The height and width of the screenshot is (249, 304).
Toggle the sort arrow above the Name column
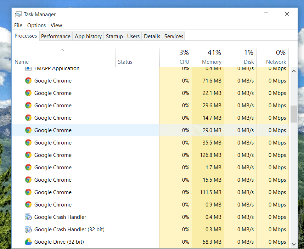coord(62,50)
